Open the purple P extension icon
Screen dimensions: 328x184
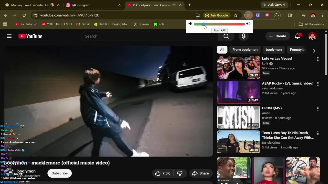(258, 15)
